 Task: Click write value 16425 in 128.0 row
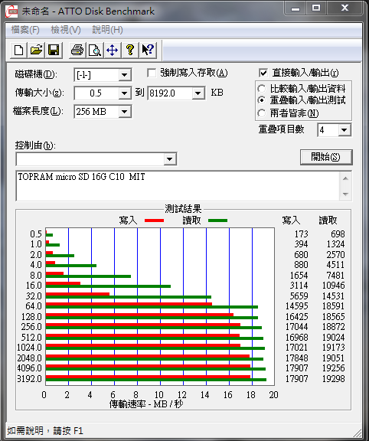tap(297, 317)
